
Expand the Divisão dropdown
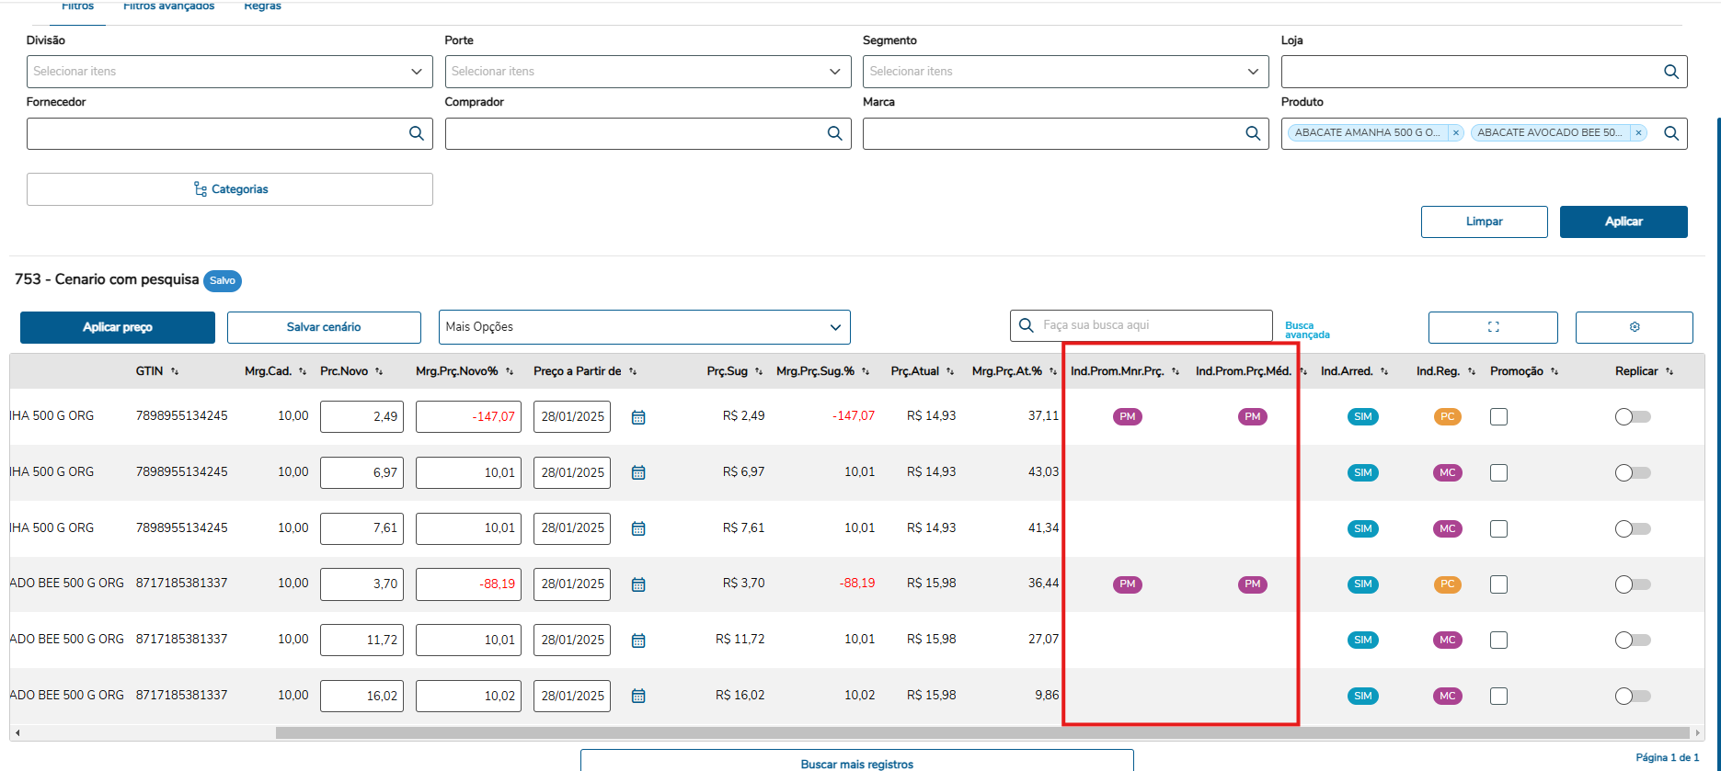click(416, 72)
